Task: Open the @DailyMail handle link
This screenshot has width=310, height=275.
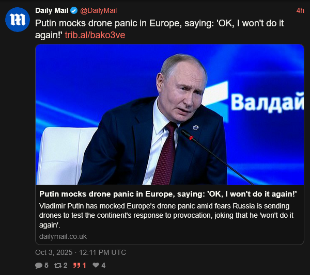Action: tap(99, 11)
